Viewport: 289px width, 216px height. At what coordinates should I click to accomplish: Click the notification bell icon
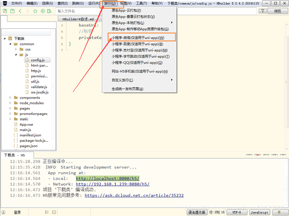279,212
